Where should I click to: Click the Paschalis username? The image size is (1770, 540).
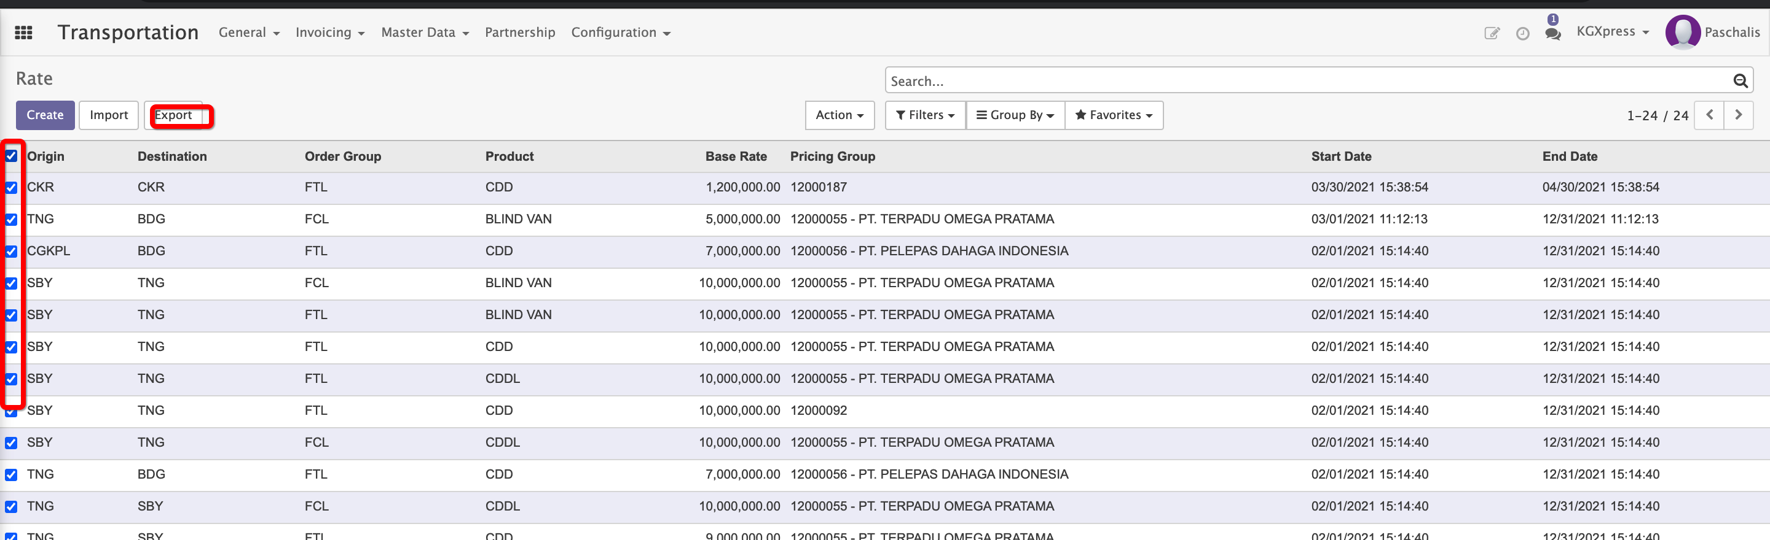(x=1731, y=33)
